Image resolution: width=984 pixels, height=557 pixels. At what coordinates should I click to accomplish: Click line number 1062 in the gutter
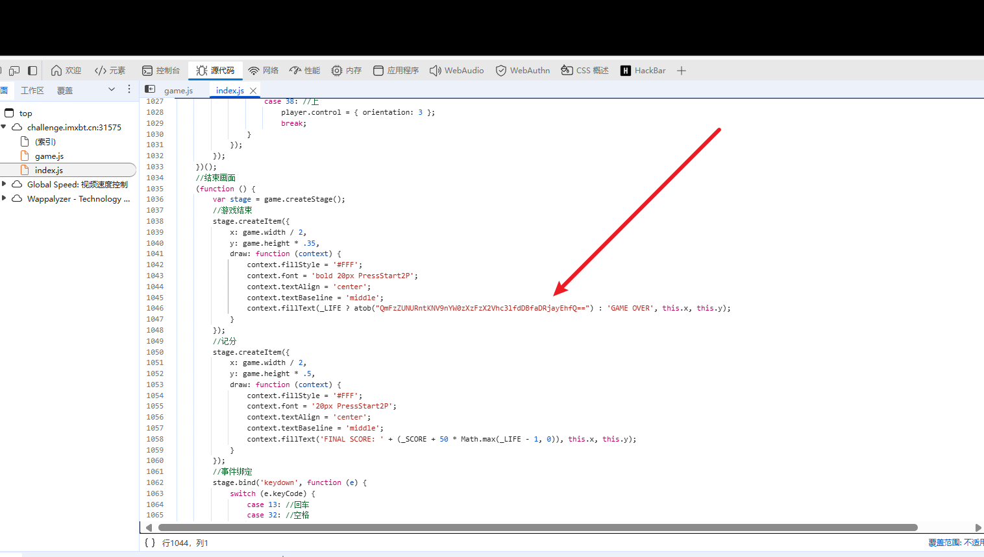[155, 483]
